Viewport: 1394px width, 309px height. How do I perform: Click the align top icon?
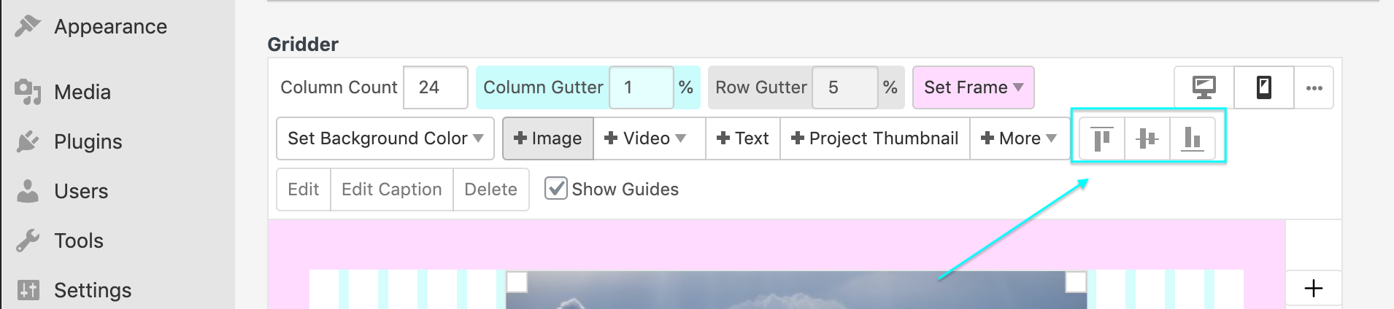point(1102,138)
